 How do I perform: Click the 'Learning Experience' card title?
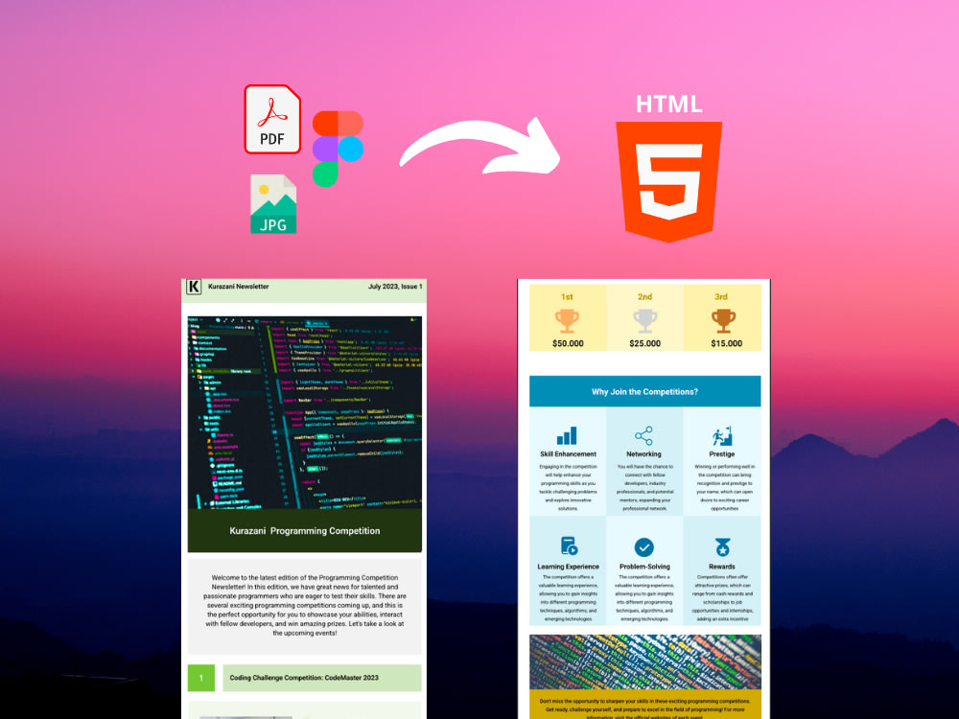click(568, 567)
